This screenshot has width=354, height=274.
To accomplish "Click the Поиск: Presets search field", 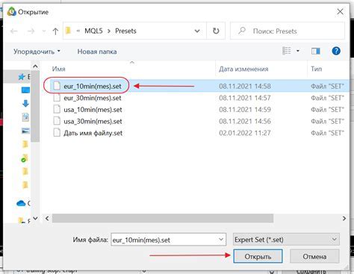I will pyautogui.click(x=288, y=31).
